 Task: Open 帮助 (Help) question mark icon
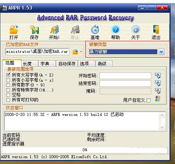coord(116,30)
